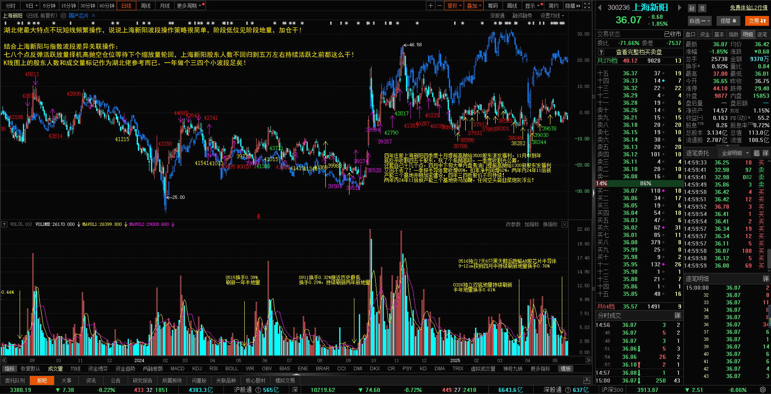Collapse side panel with 隐藏 arrows
771x394 pixels.
[573, 6]
